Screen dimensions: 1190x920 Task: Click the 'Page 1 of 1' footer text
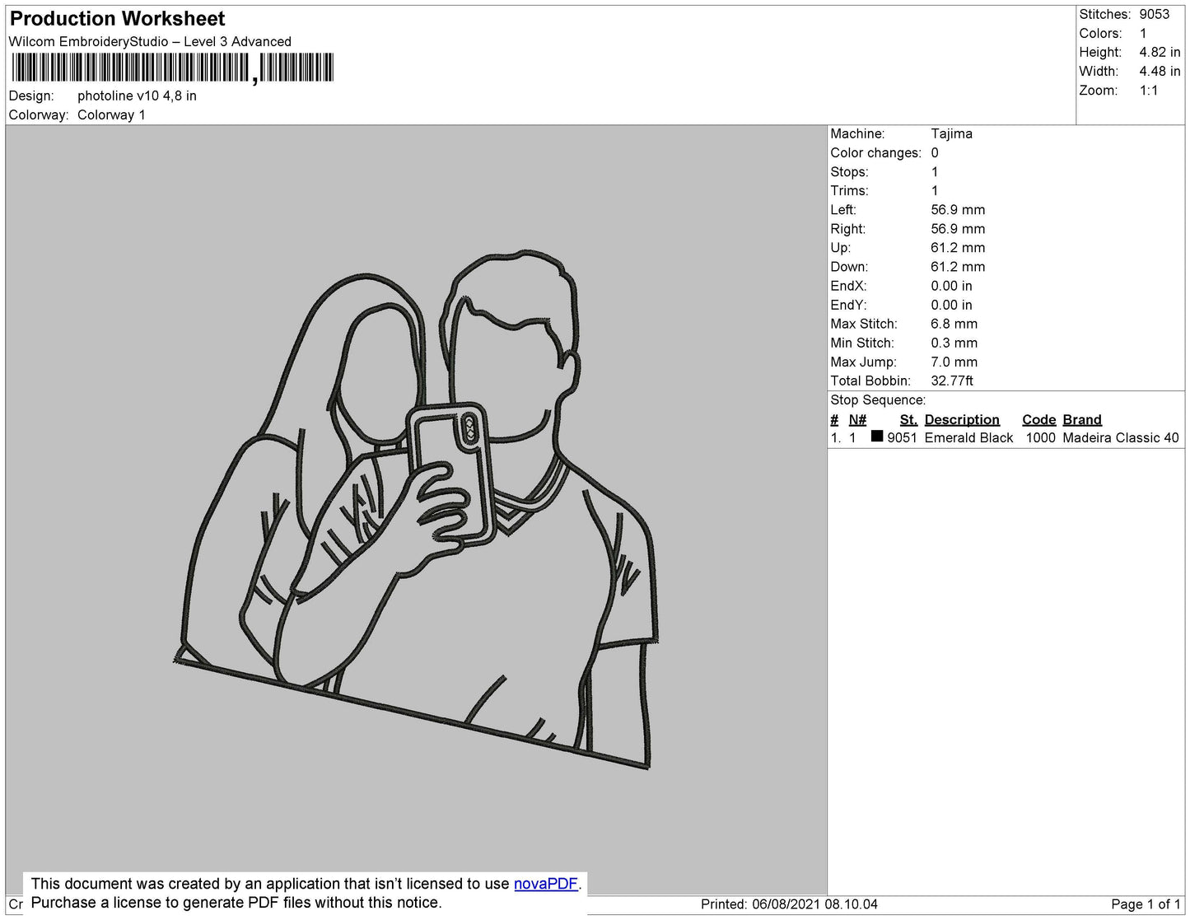coord(1146,904)
